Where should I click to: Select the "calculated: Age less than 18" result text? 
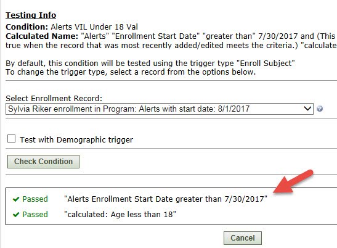click(120, 215)
